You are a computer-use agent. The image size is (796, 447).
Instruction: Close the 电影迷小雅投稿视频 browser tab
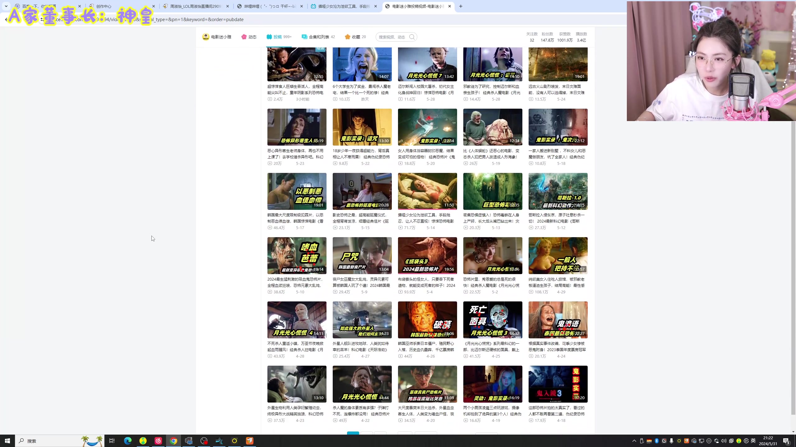coord(450,6)
